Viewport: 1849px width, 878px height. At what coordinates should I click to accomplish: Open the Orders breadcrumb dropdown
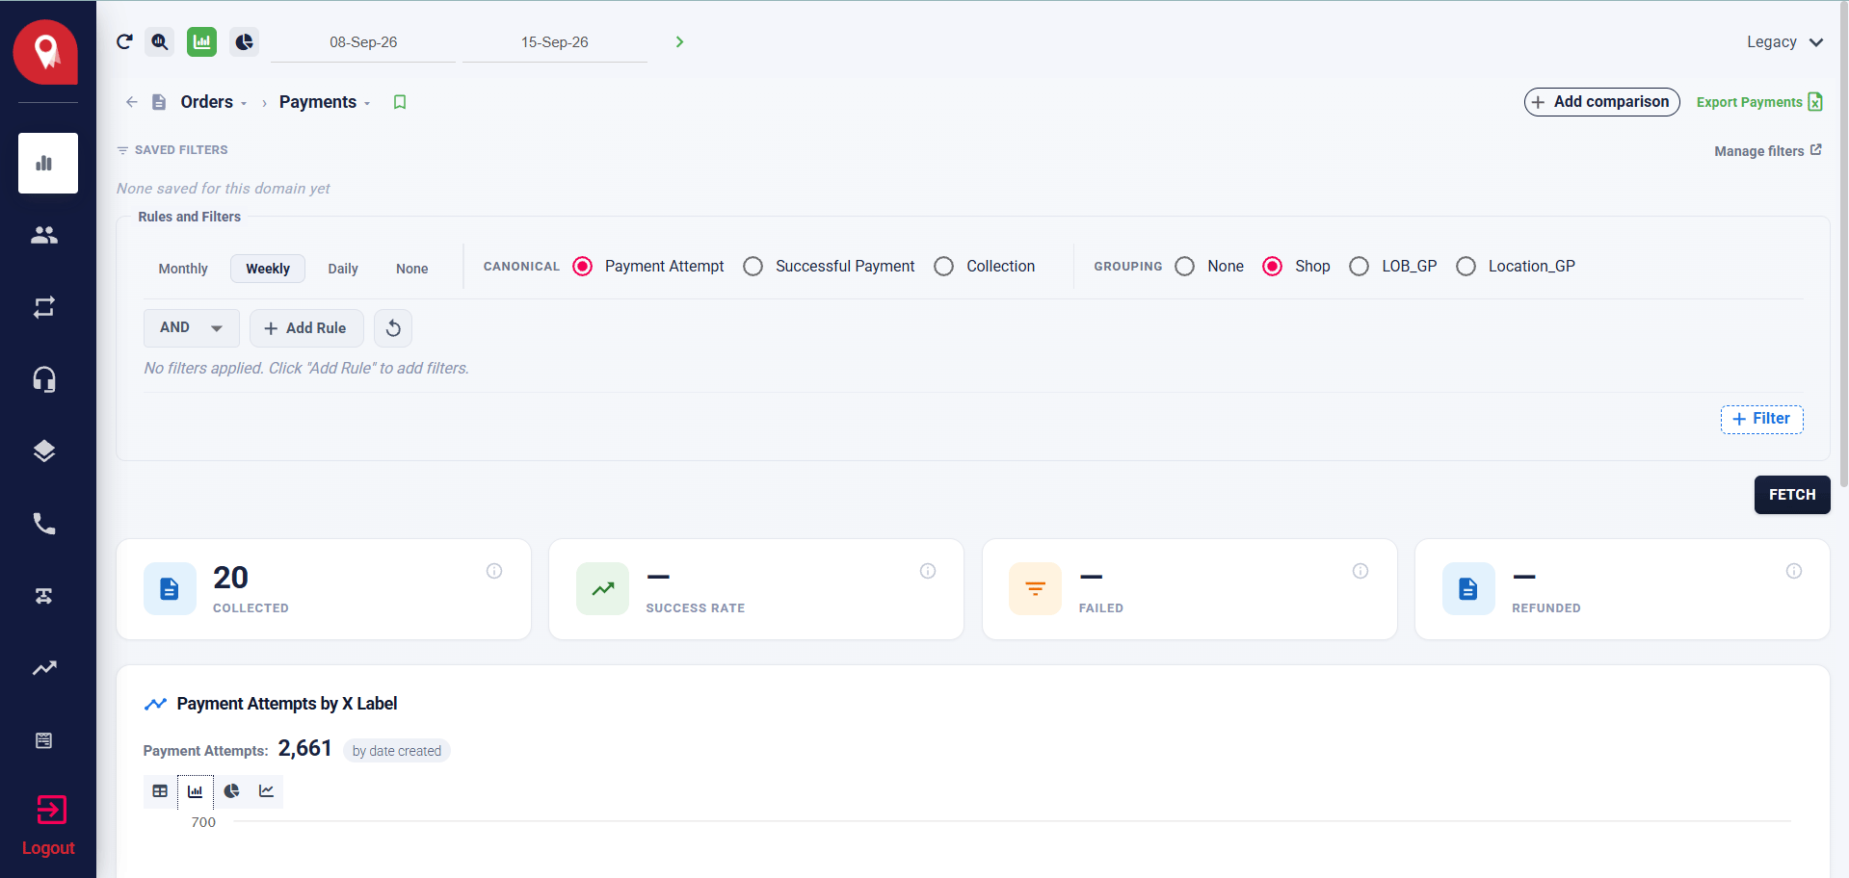(214, 102)
